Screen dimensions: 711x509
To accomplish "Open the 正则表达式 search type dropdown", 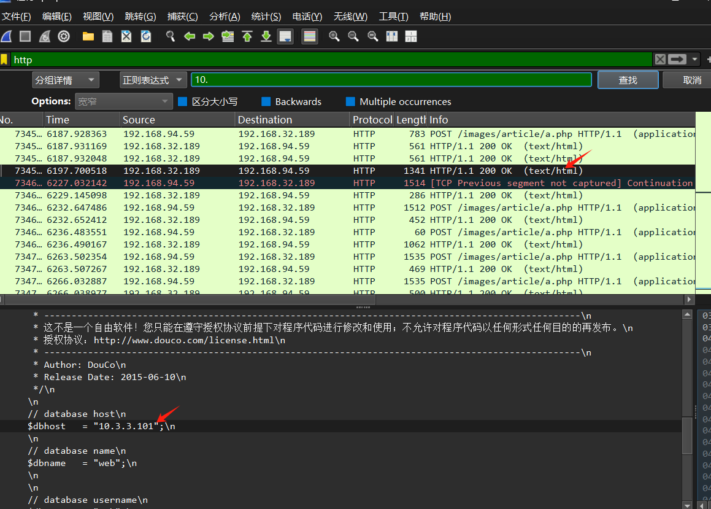I will (x=153, y=80).
